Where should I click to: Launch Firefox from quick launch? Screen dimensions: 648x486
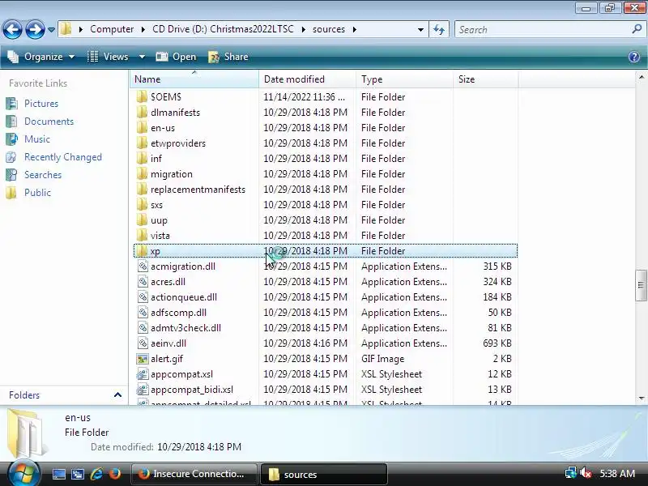[115, 473]
